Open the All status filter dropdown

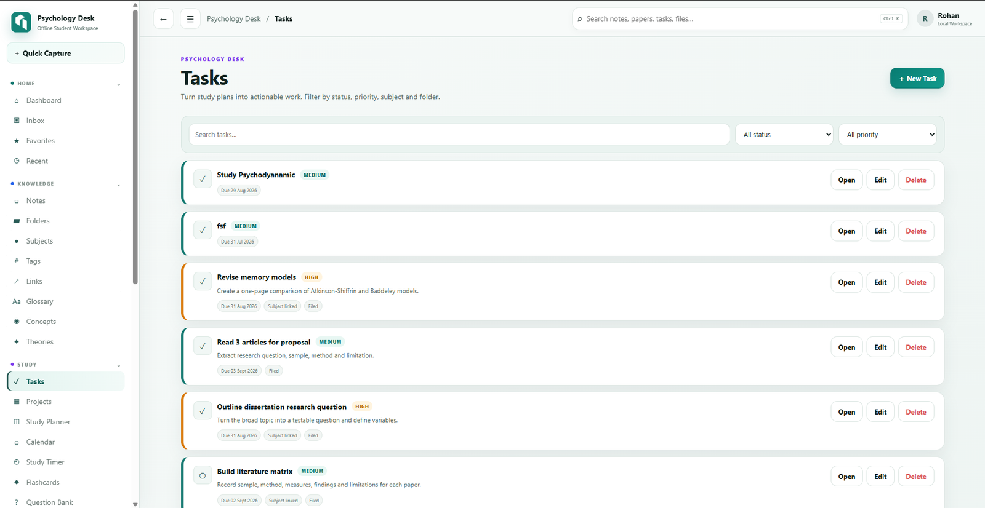coord(784,135)
